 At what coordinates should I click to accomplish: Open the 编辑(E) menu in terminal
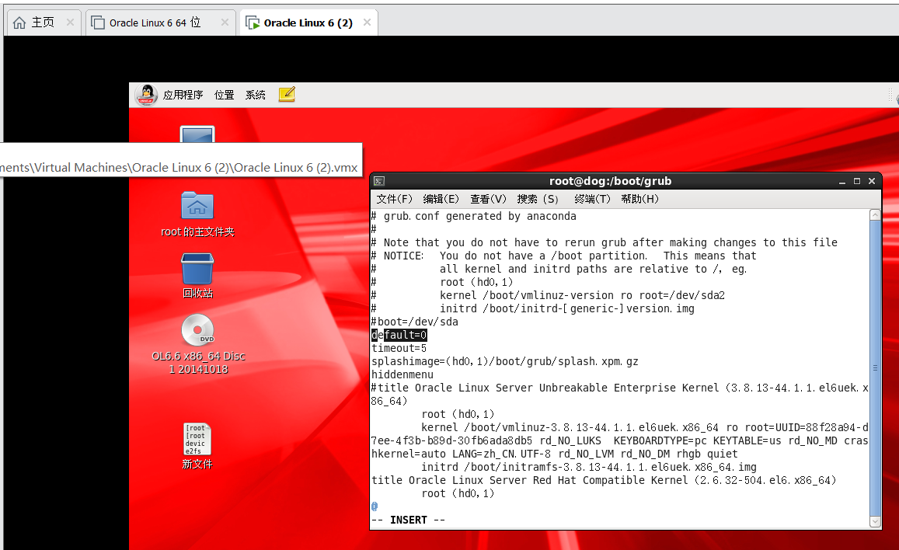click(x=441, y=199)
